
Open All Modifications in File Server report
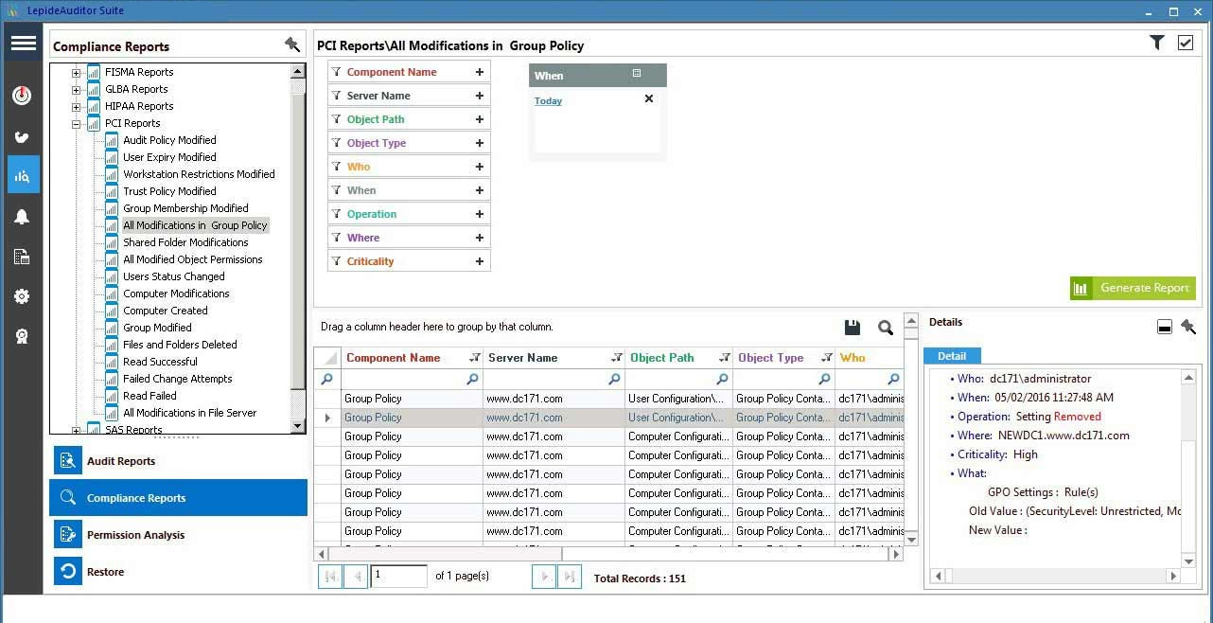pos(189,413)
